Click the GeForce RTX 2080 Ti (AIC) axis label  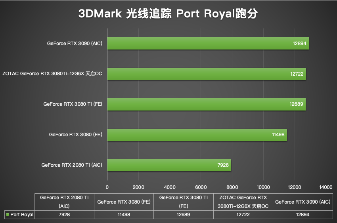coord(72,165)
